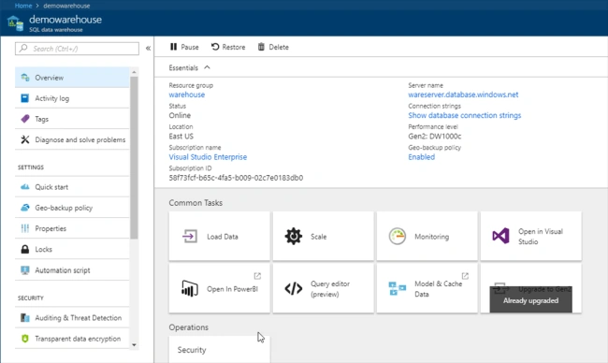Click the East US location value
This screenshot has width=608, height=363.
pos(181,137)
